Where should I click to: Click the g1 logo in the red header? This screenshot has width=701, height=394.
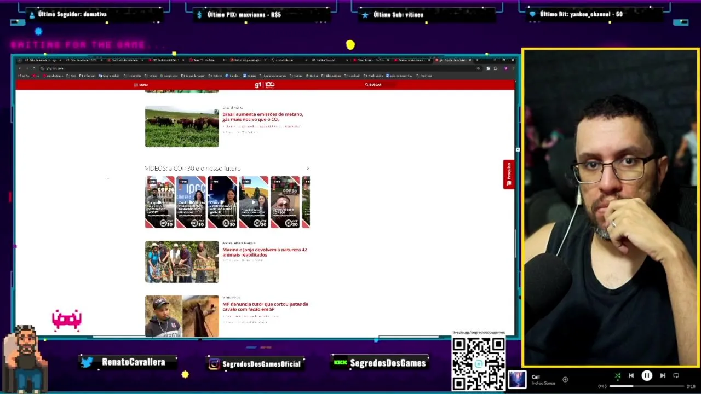click(258, 85)
